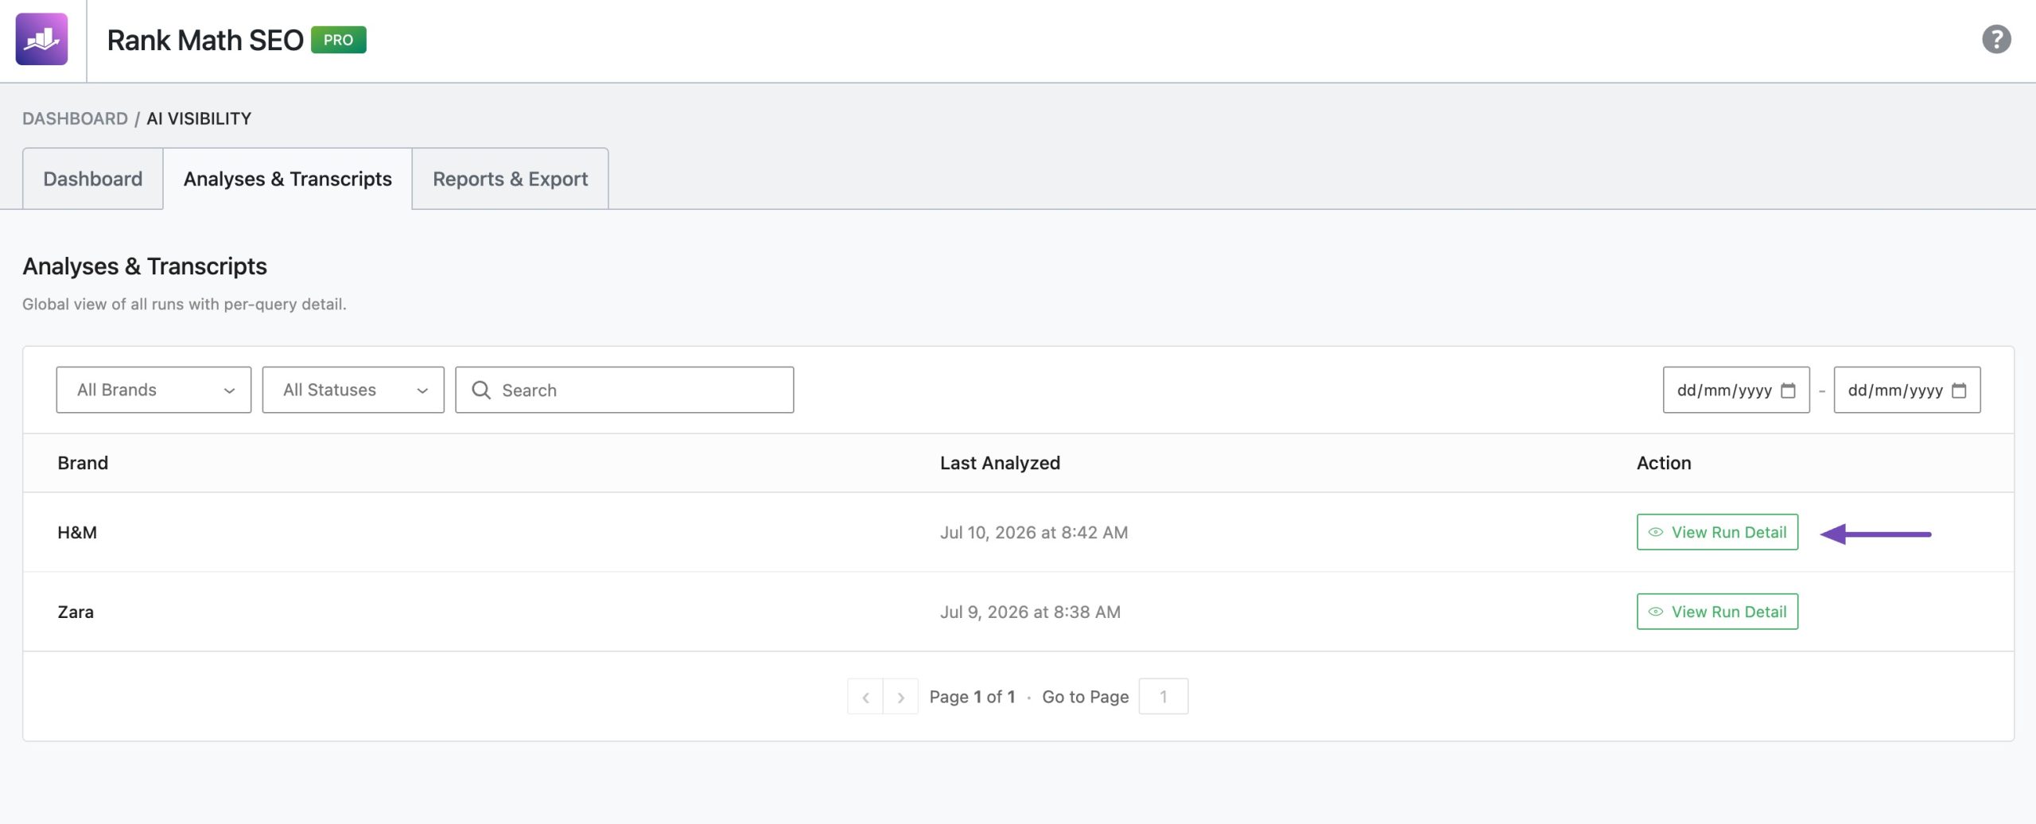Click the Rank Math SEO title
The width and height of the screenshot is (2036, 824).
[205, 40]
